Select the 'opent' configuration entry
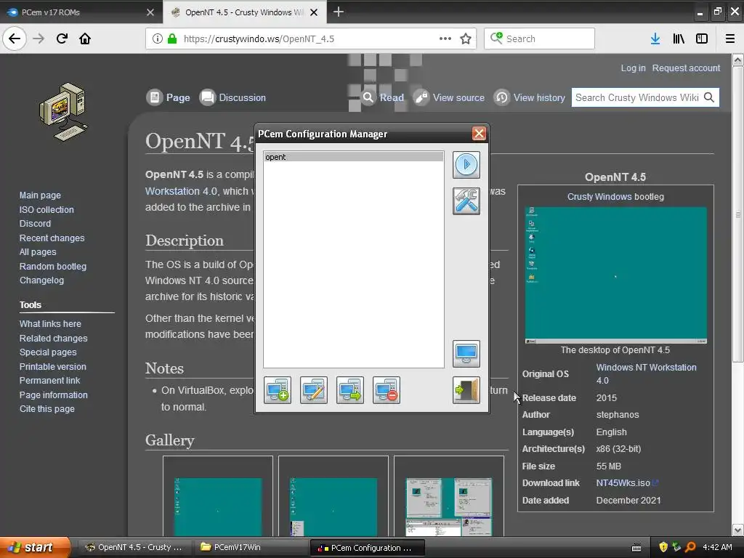744x558 pixels. [354, 157]
